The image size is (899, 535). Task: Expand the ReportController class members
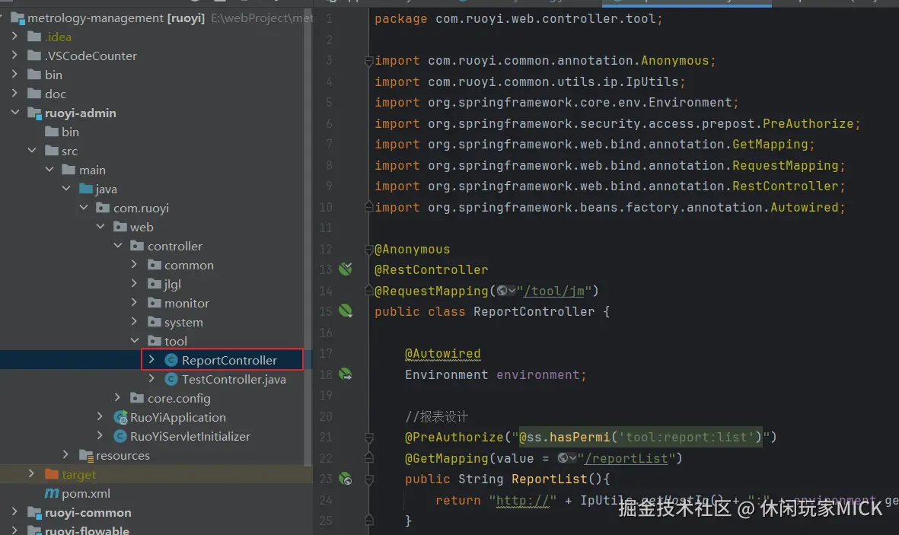(x=151, y=359)
